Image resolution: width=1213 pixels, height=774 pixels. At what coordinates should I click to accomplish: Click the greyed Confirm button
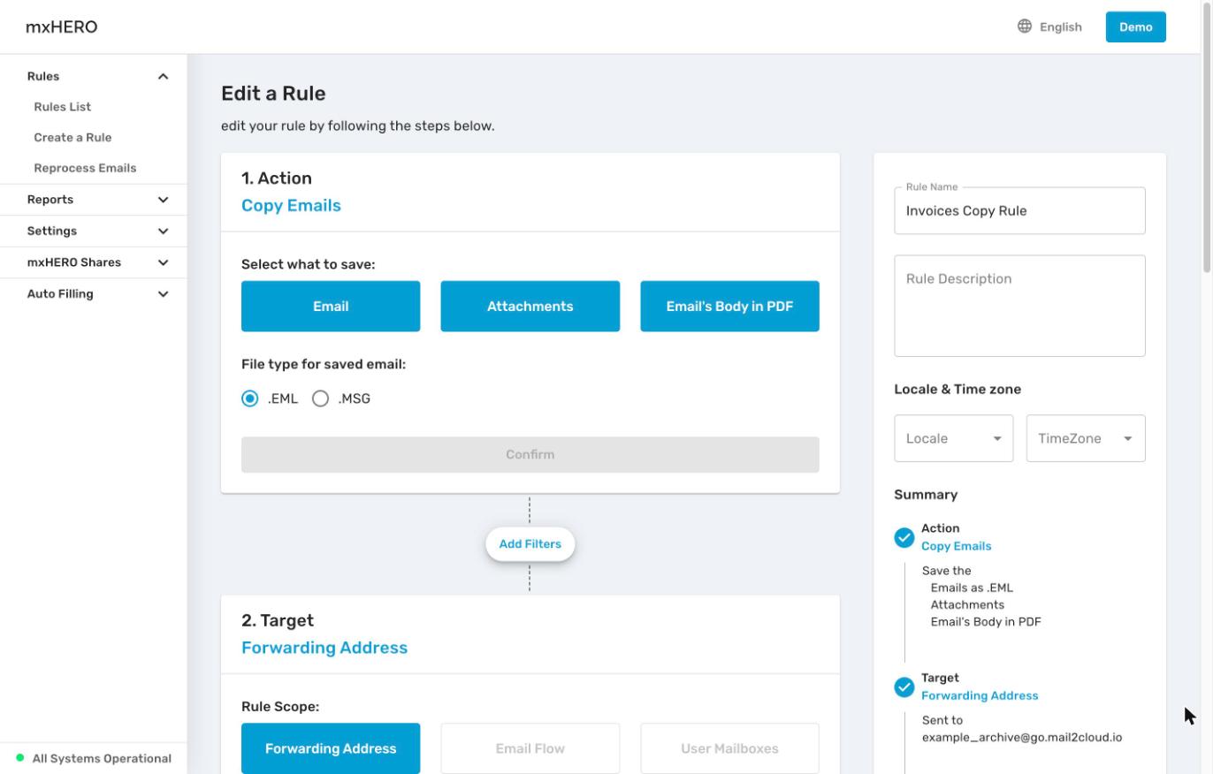(x=530, y=454)
